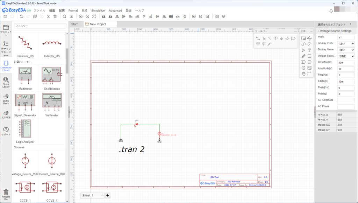Screen dimensions: 358x203
Task: Place a VCC net flag
Action: [258, 44]
